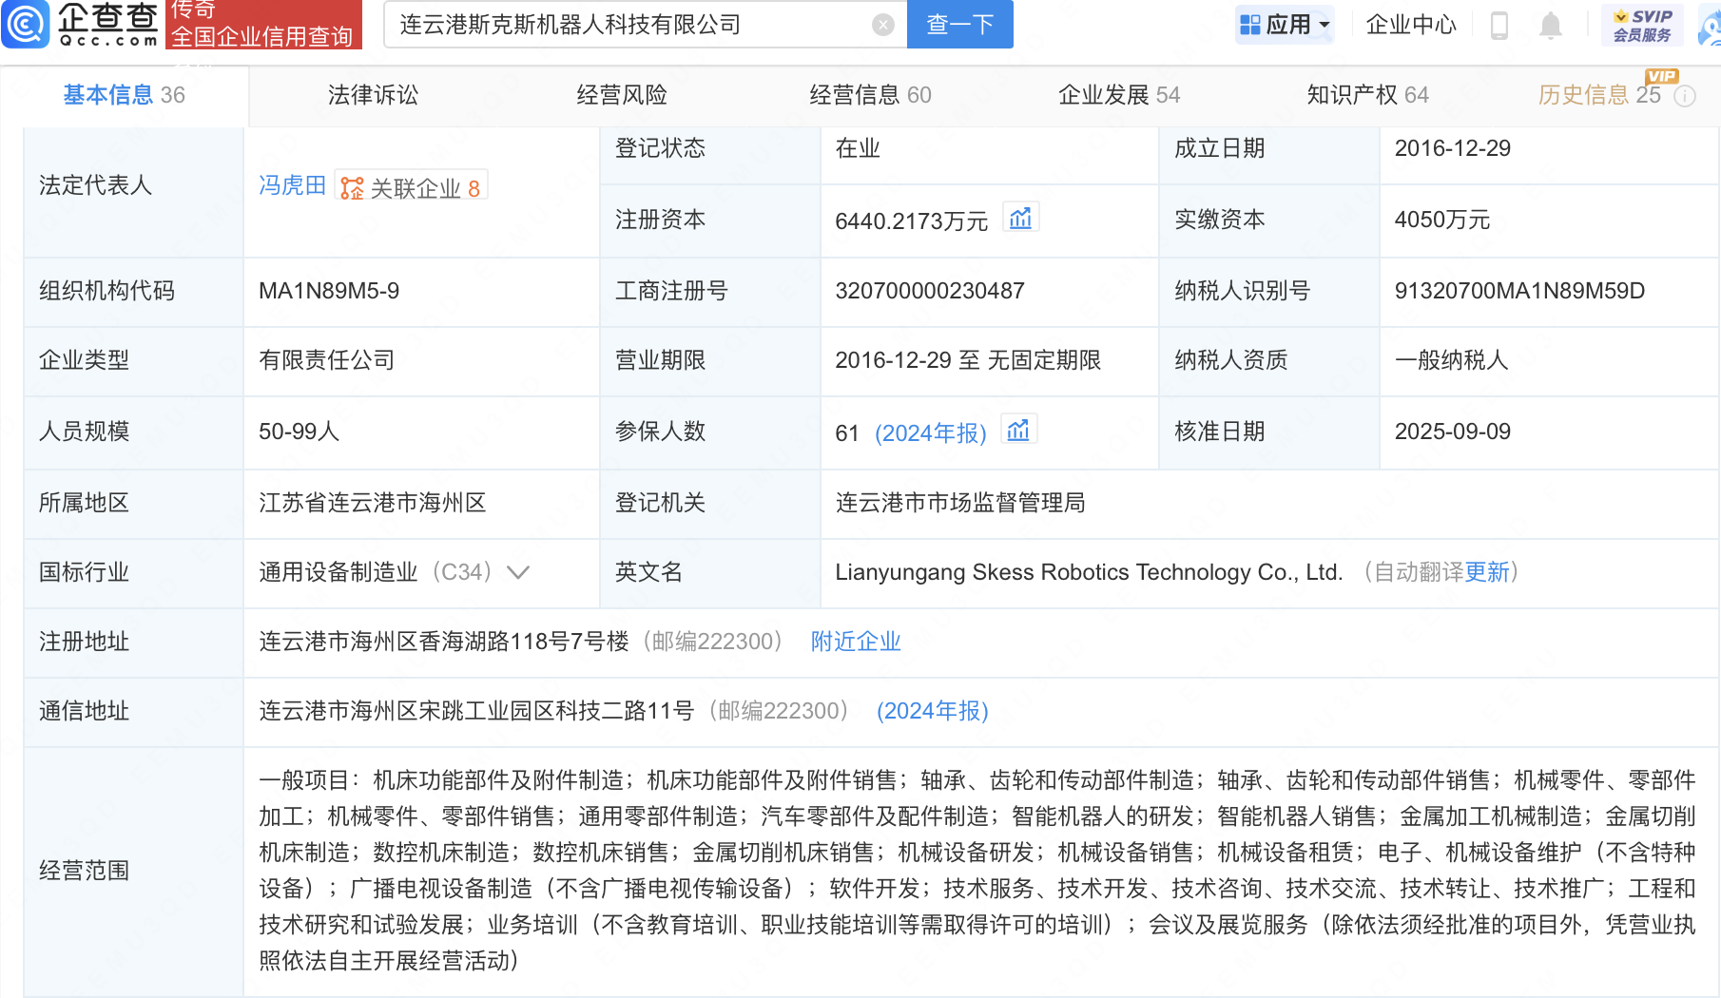1721x998 pixels.
Task: Open SVIP member services badge
Action: (1642, 25)
